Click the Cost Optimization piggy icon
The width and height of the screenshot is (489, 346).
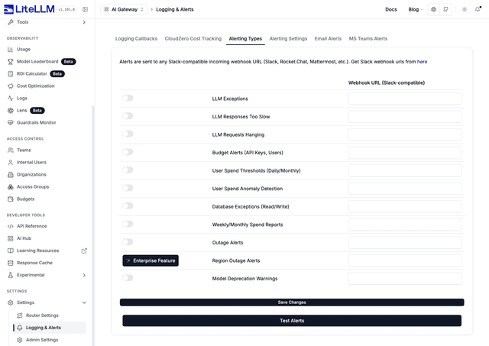pos(10,86)
